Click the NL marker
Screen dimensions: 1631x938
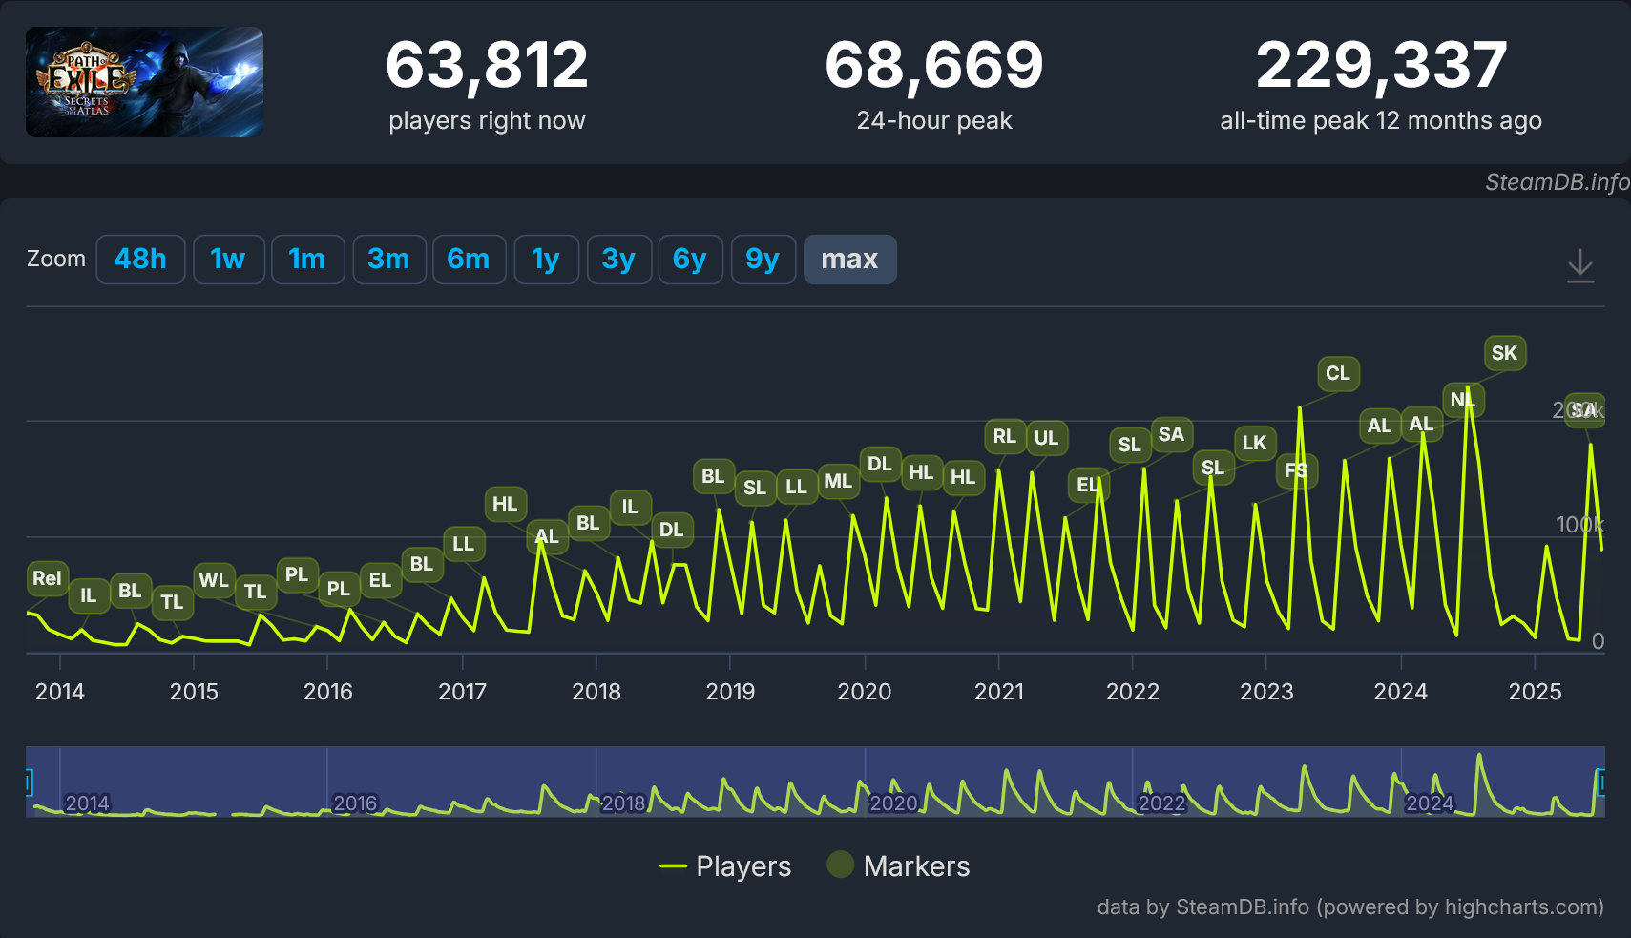click(1463, 400)
